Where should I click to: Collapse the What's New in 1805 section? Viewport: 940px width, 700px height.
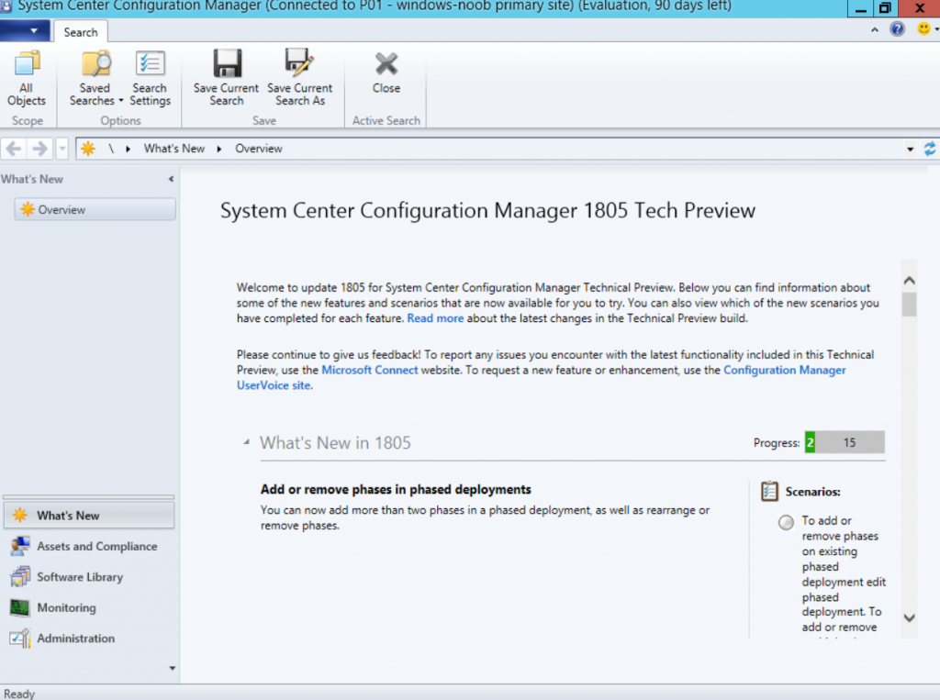click(x=246, y=442)
